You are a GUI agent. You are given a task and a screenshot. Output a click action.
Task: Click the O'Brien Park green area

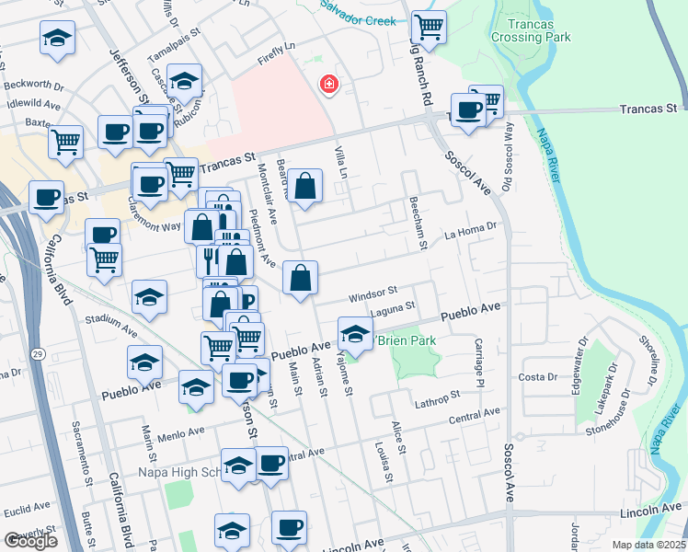pos(410,357)
